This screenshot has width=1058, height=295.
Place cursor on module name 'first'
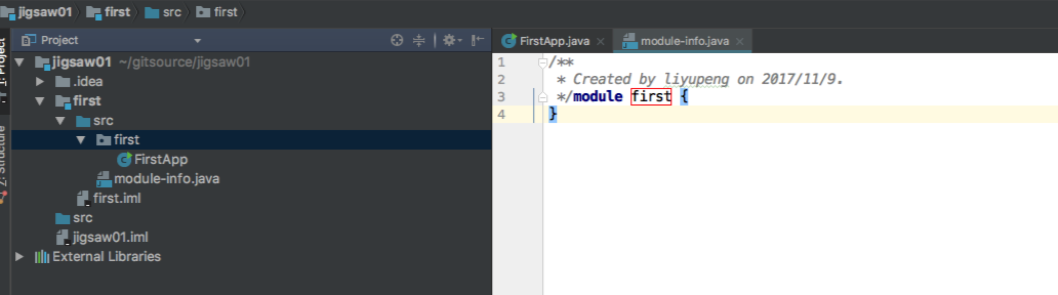(x=651, y=96)
